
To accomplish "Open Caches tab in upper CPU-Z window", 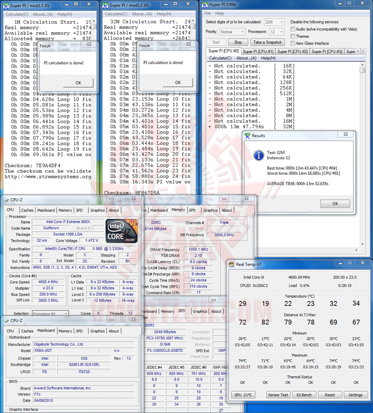I will coord(27,210).
